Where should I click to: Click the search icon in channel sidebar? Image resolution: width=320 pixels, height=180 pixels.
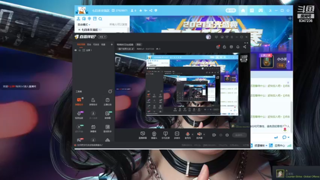point(100,19)
